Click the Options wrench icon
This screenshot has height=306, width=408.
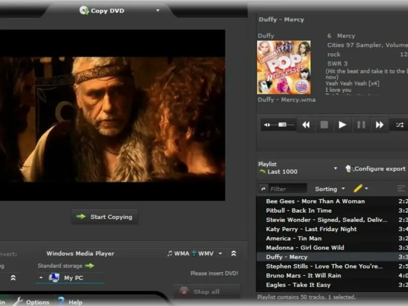[x=18, y=301]
